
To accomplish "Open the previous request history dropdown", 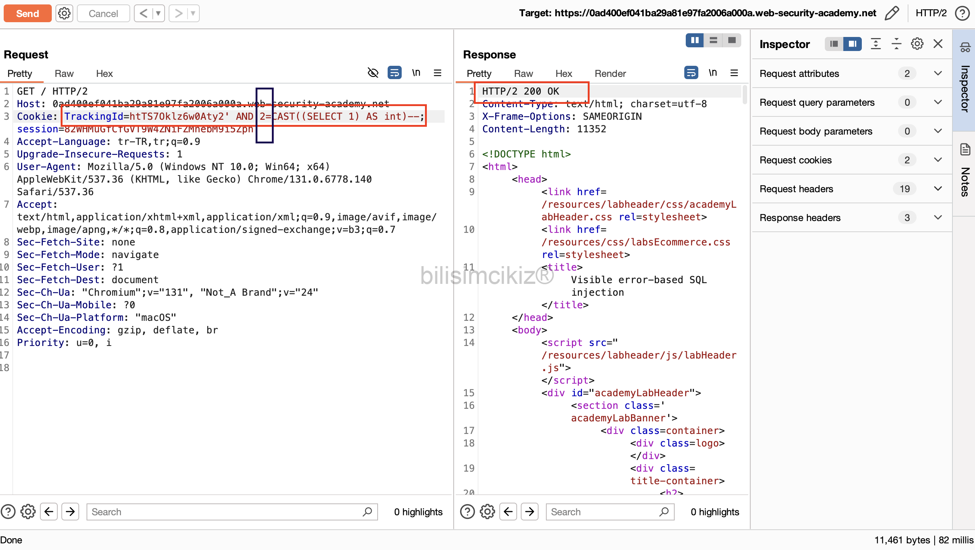I will coord(158,14).
